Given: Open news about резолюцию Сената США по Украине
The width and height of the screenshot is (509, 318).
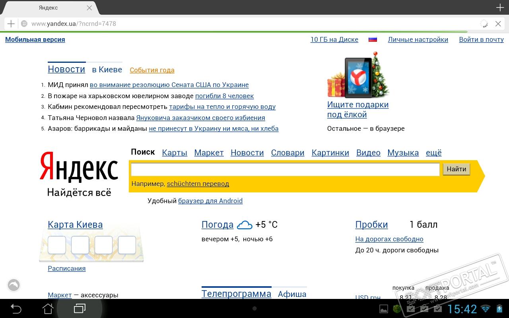Looking at the screenshot, I should [x=169, y=85].
